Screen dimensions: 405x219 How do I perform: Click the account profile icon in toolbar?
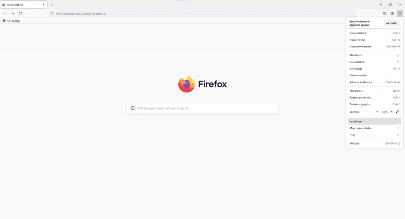pos(392,14)
